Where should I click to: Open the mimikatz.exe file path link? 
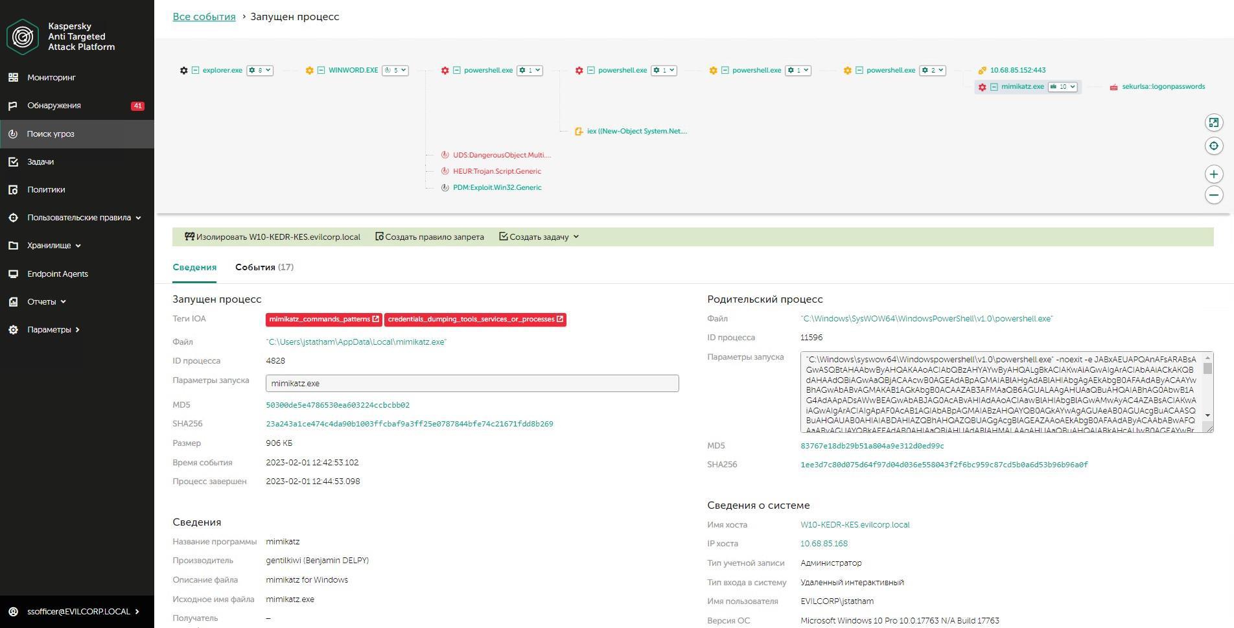pos(356,342)
